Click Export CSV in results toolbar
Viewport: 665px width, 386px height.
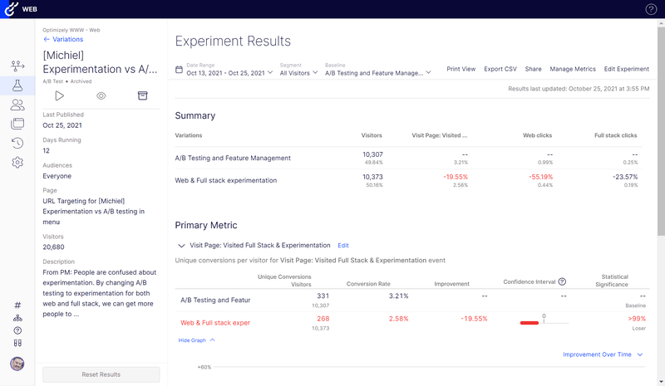500,69
